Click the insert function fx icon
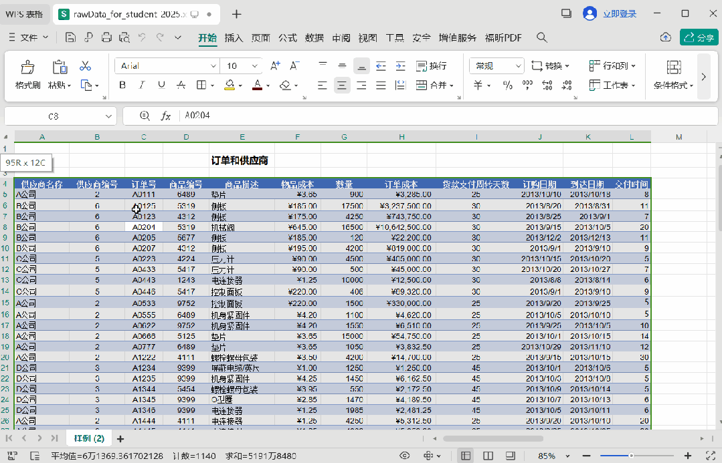The image size is (722, 463). 166,116
